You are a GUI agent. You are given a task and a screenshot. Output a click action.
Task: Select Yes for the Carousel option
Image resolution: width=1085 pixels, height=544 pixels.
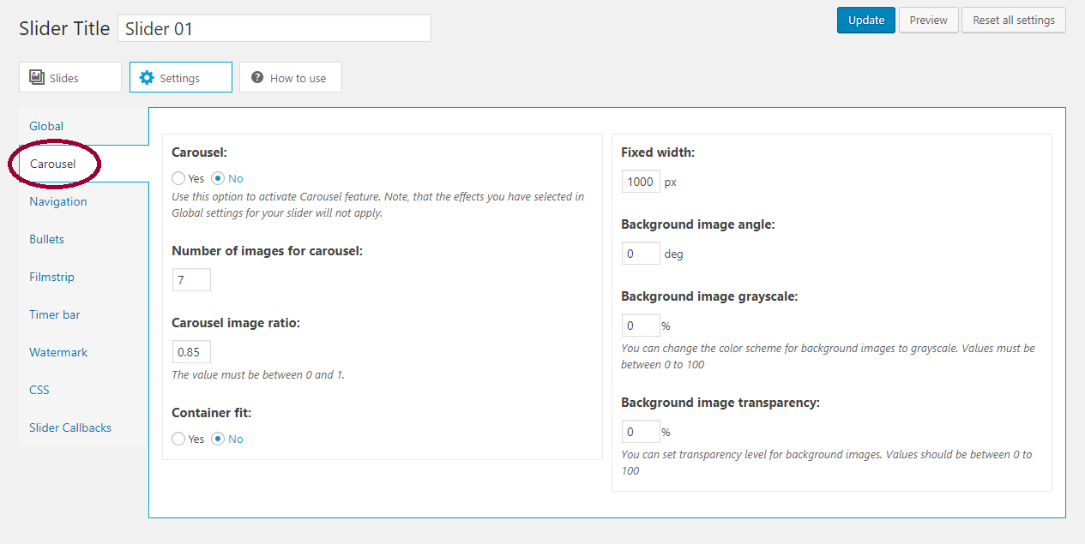[x=178, y=178]
